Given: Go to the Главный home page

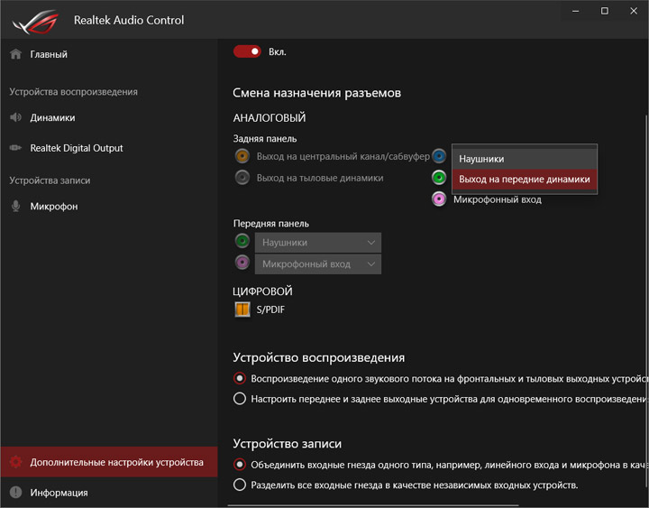Looking at the screenshot, I should coord(49,54).
